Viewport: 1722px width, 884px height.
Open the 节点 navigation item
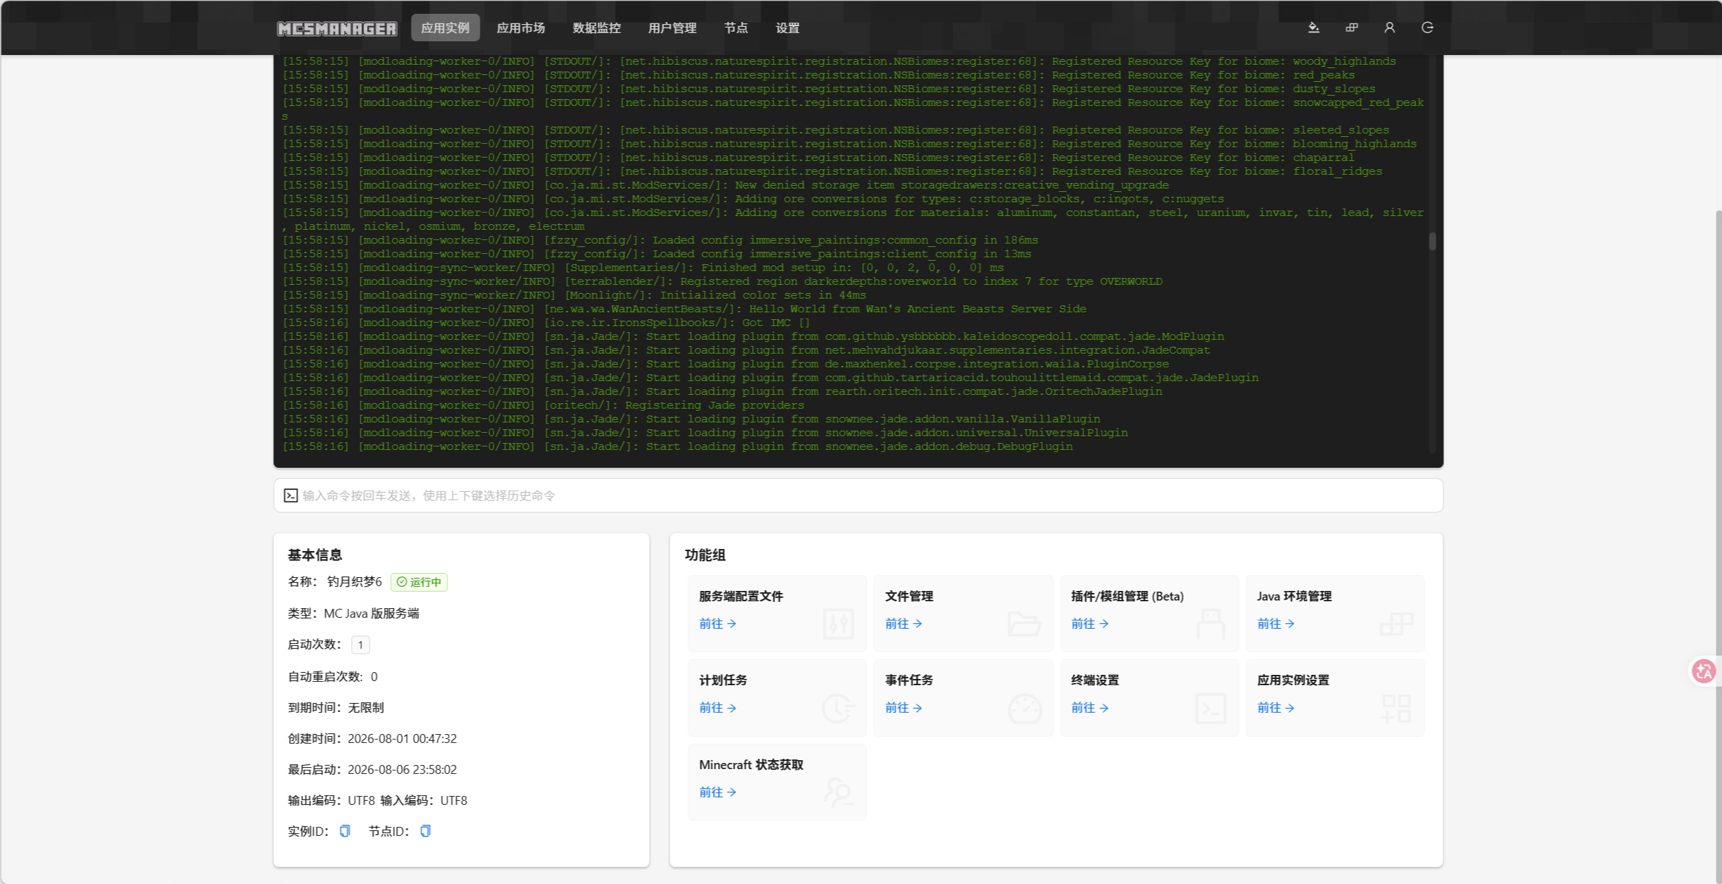click(x=736, y=28)
